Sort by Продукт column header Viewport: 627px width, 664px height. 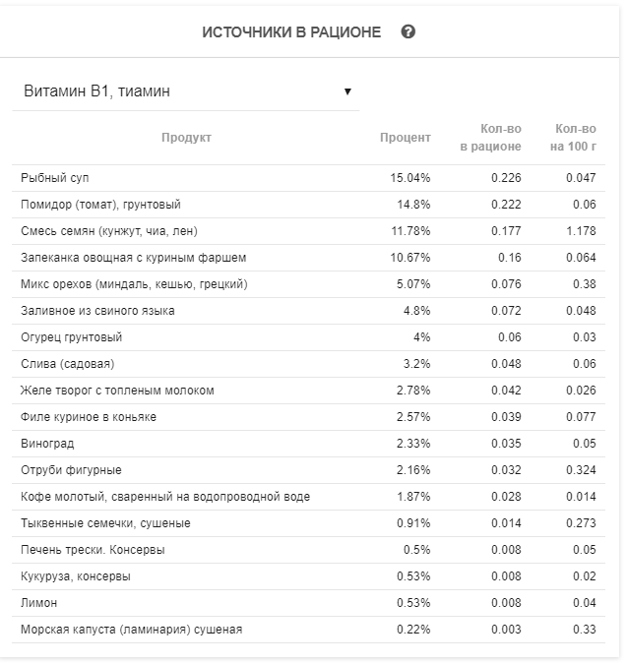pos(186,138)
